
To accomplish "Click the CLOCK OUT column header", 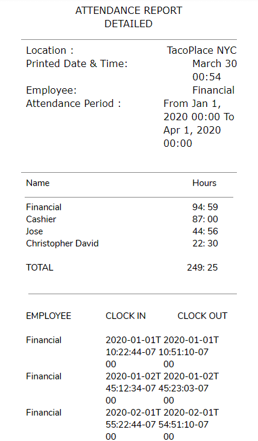I will 202,316.
